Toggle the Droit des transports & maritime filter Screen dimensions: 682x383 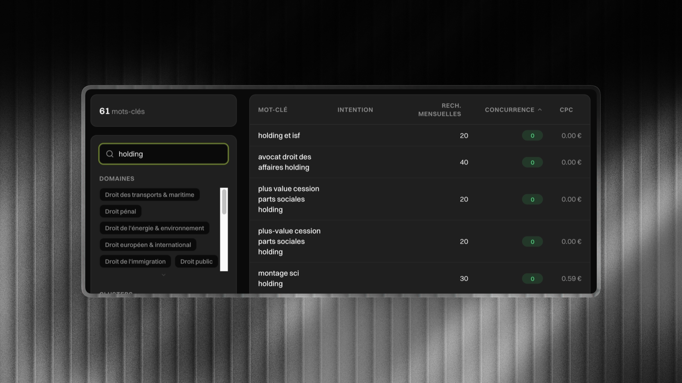pos(150,195)
